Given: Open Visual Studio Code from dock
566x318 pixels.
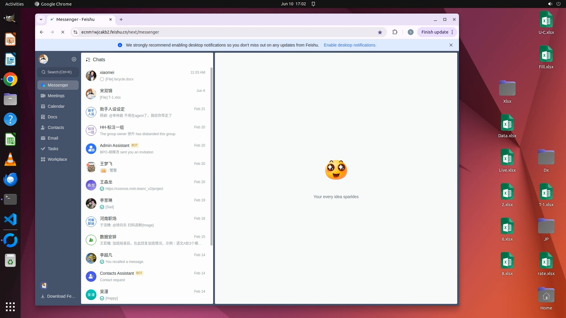Looking at the screenshot, I should pyautogui.click(x=10, y=220).
